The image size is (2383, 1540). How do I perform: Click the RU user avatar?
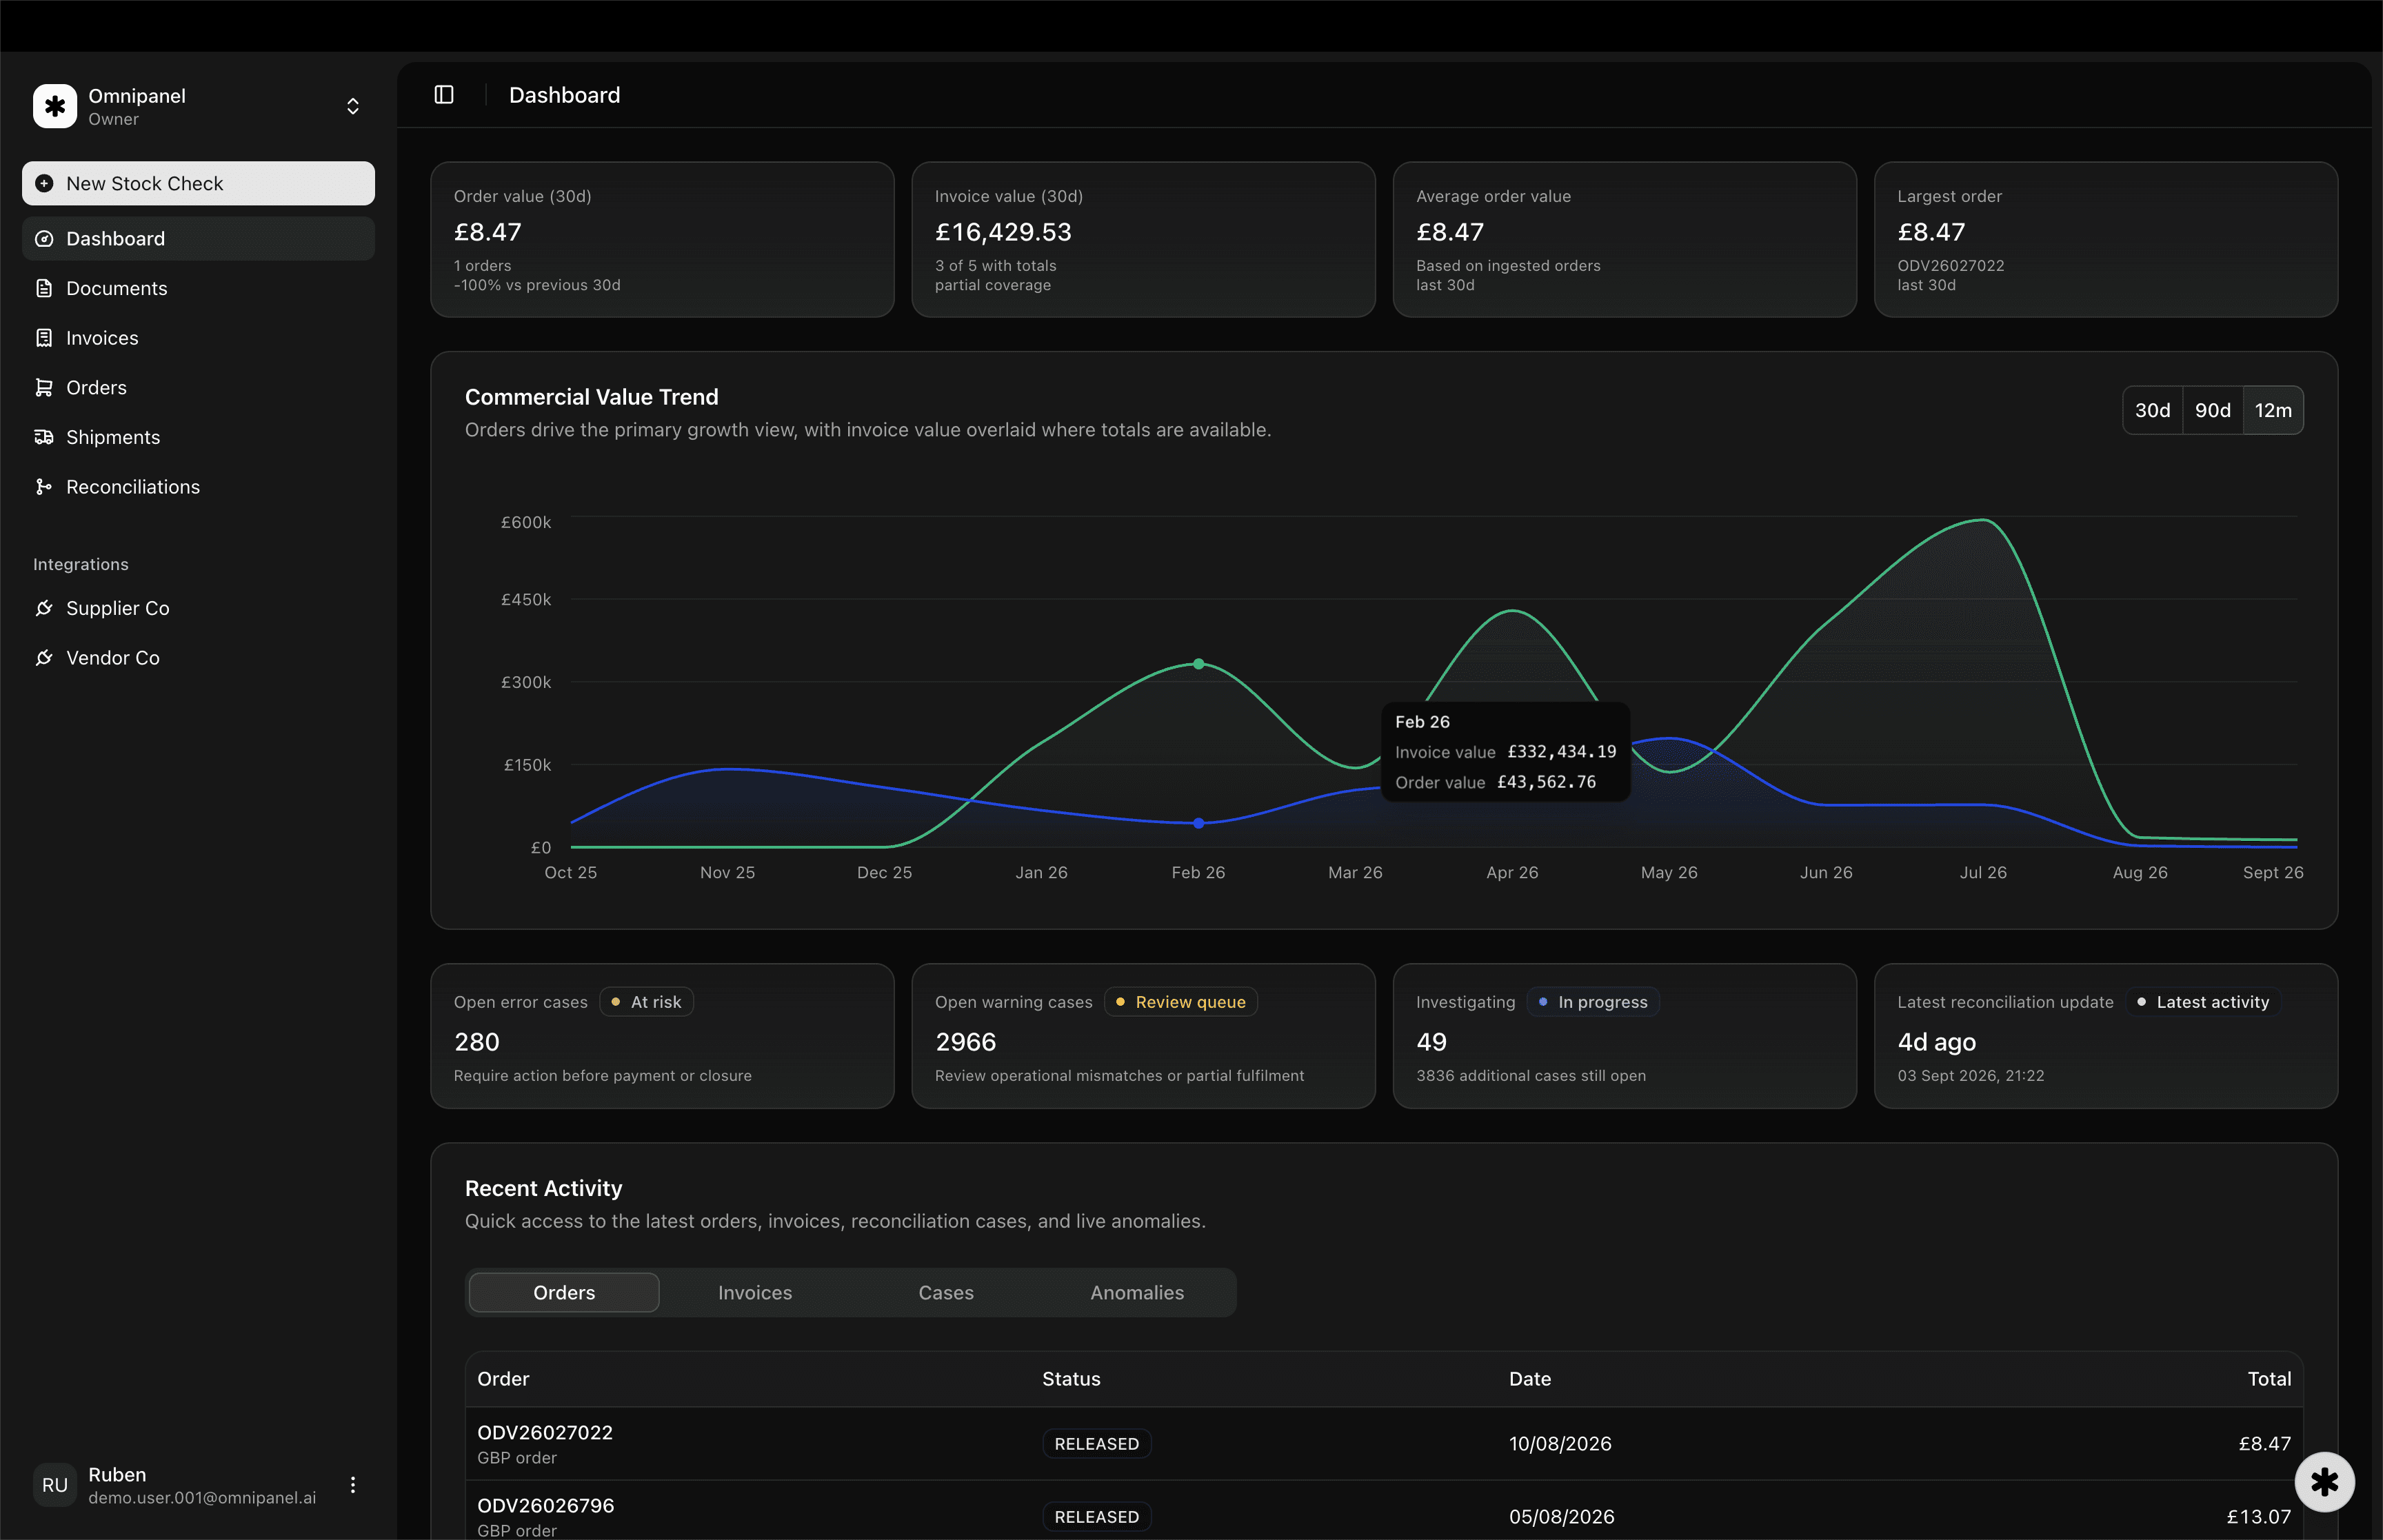click(x=55, y=1485)
